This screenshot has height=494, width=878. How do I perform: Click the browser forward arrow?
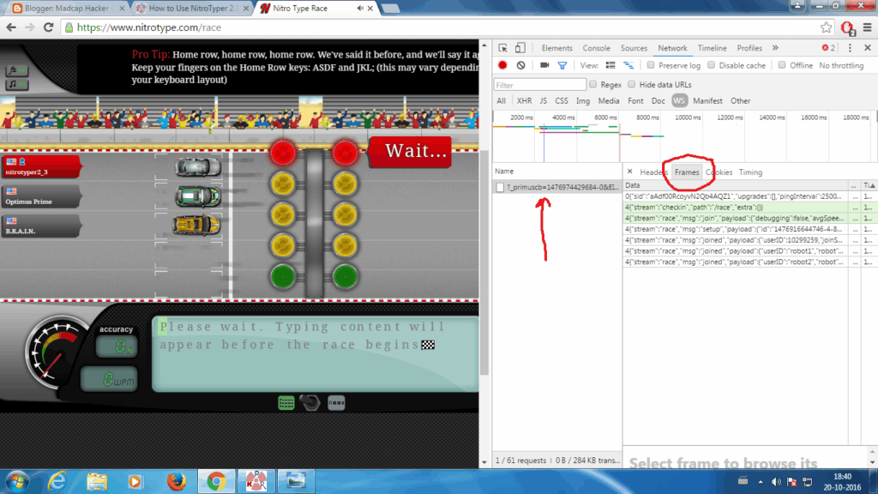(29, 27)
